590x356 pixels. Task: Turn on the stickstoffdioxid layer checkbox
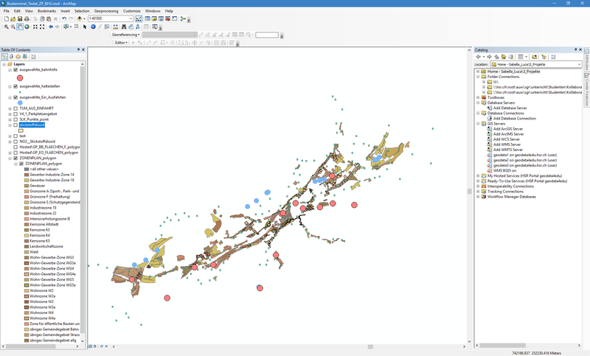click(15, 125)
